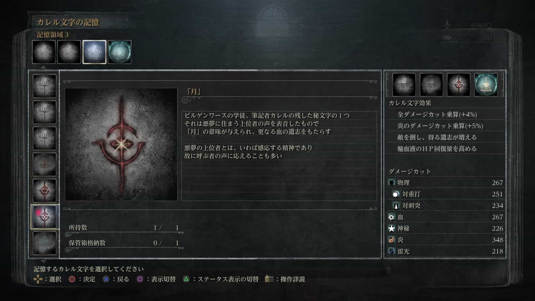Click the first equipped rune icon

click(x=404, y=85)
